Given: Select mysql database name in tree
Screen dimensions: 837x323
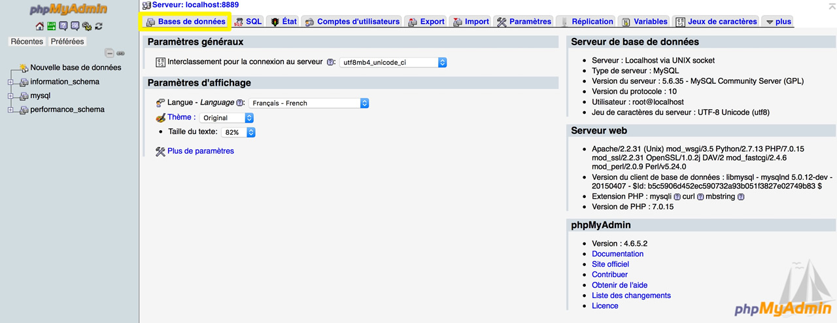Looking at the screenshot, I should coord(41,95).
